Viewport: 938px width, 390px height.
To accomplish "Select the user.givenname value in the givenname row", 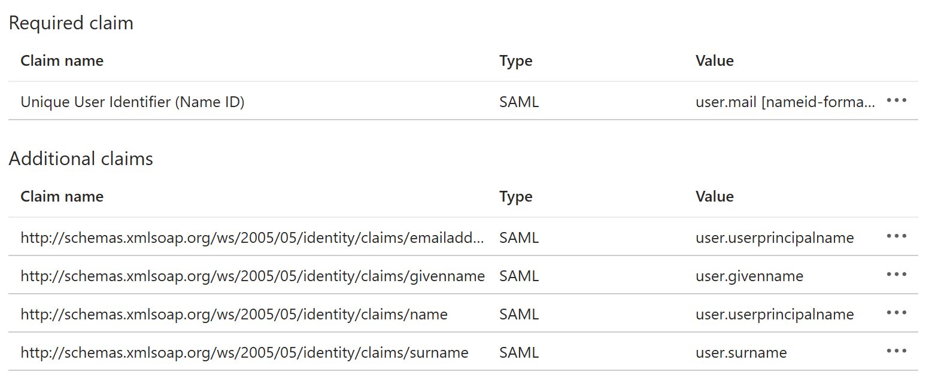I will (749, 276).
